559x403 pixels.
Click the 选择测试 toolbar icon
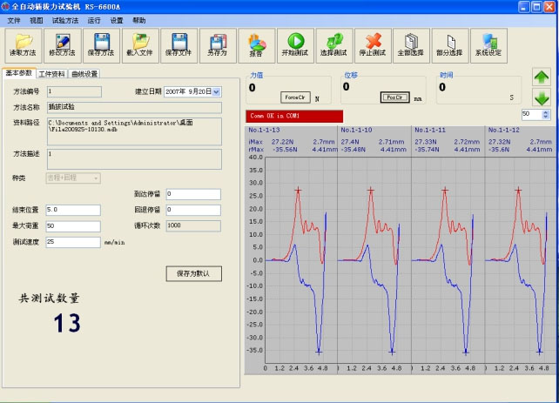point(333,42)
